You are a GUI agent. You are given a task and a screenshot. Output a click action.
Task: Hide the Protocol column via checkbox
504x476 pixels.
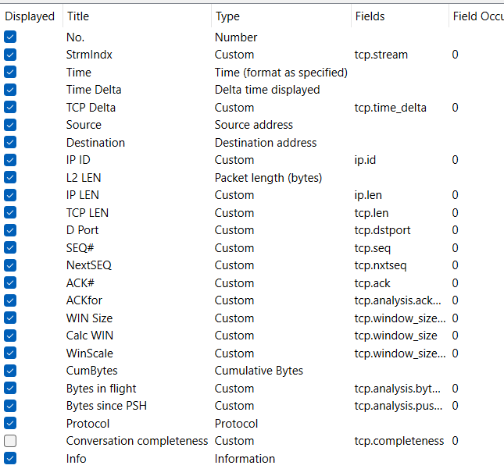coord(10,423)
